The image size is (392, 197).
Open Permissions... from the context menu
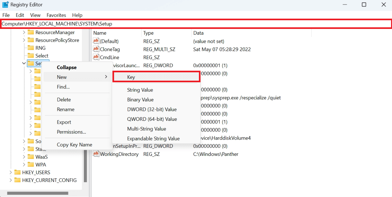click(x=77, y=132)
